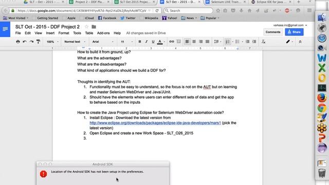Viewport: 329px width, 185px height.
Task: Go to browser Home page icon
Action: coord(249,10)
